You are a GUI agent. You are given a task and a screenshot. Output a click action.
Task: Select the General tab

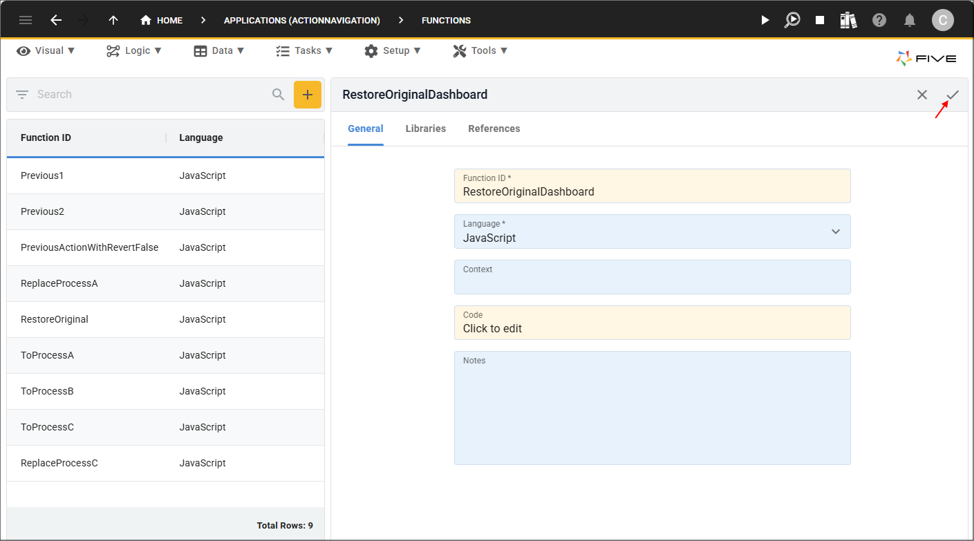coord(366,129)
